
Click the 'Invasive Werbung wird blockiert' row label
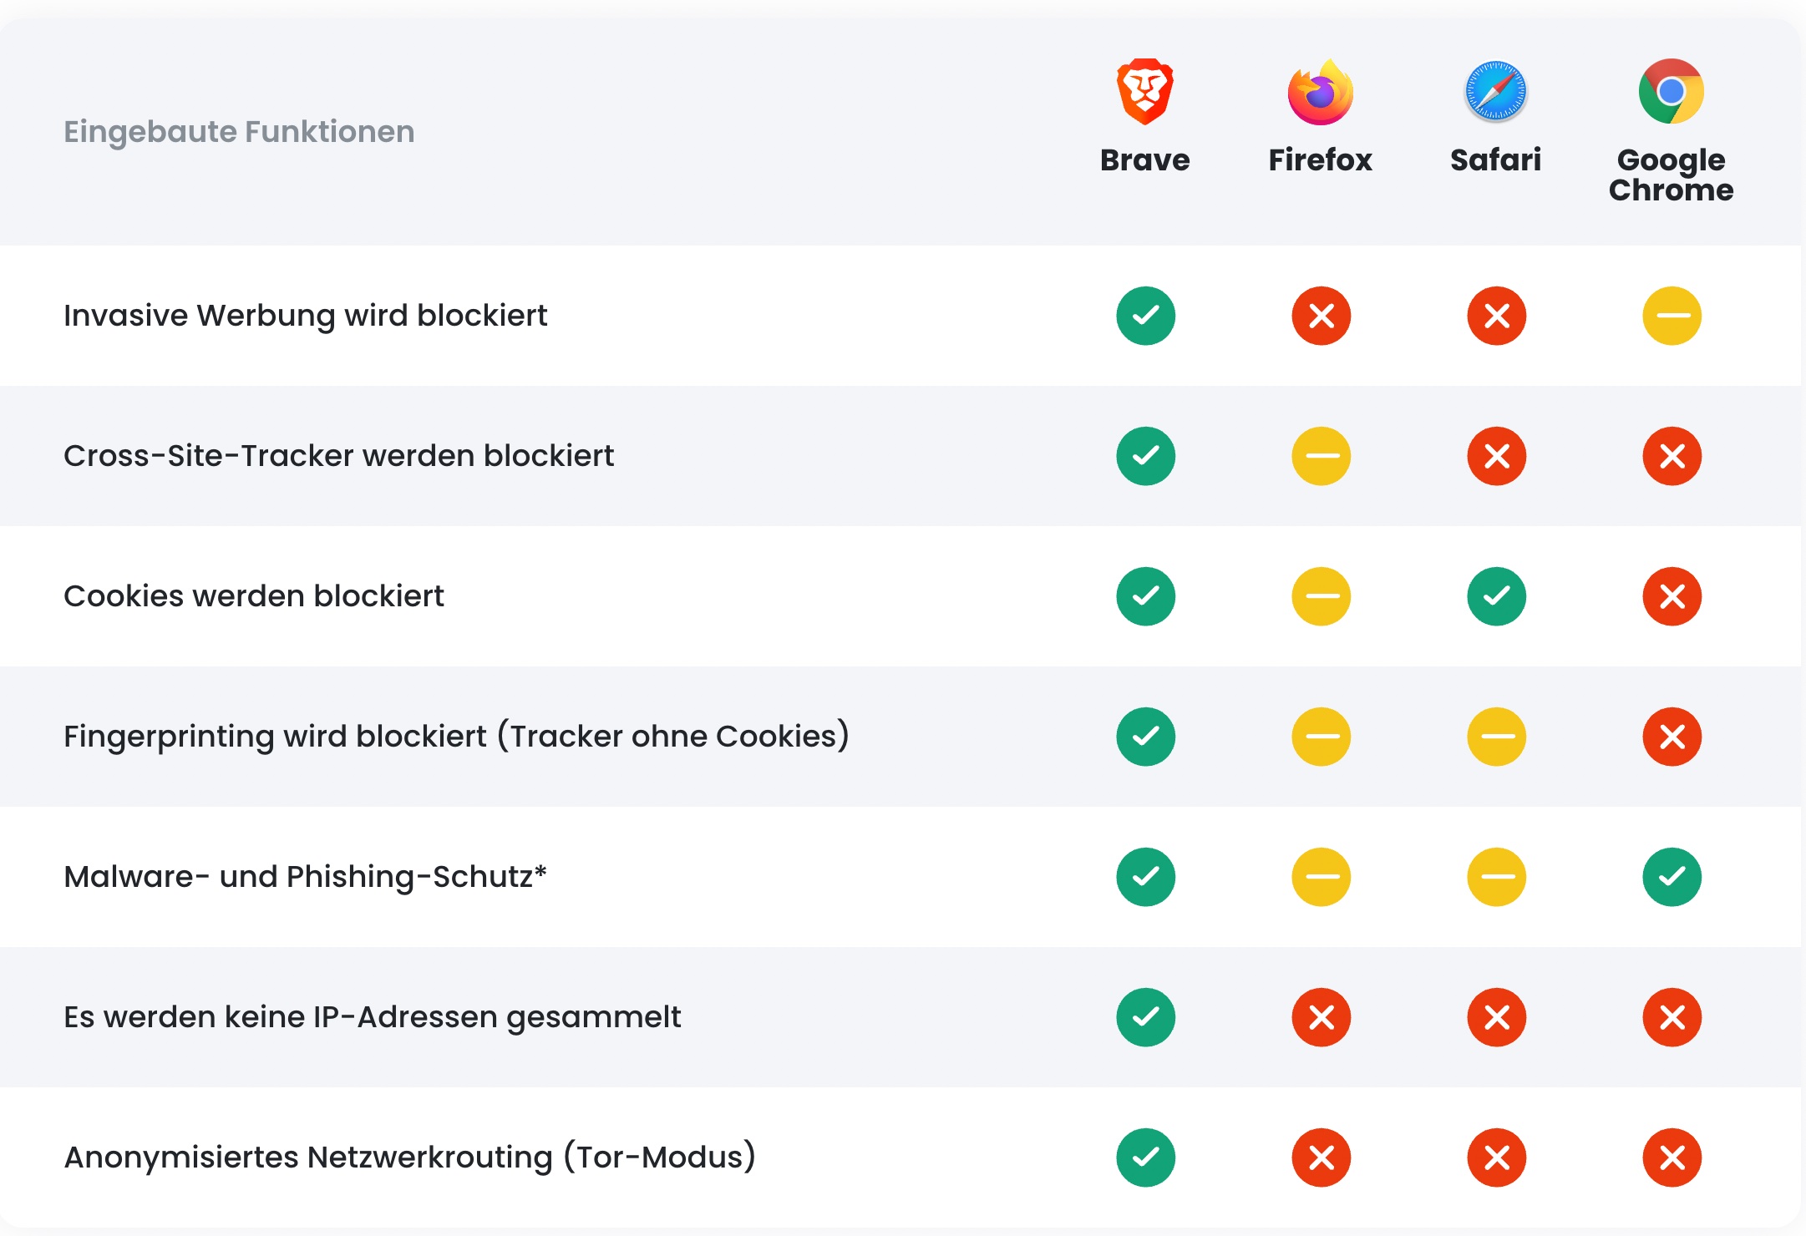tap(305, 316)
